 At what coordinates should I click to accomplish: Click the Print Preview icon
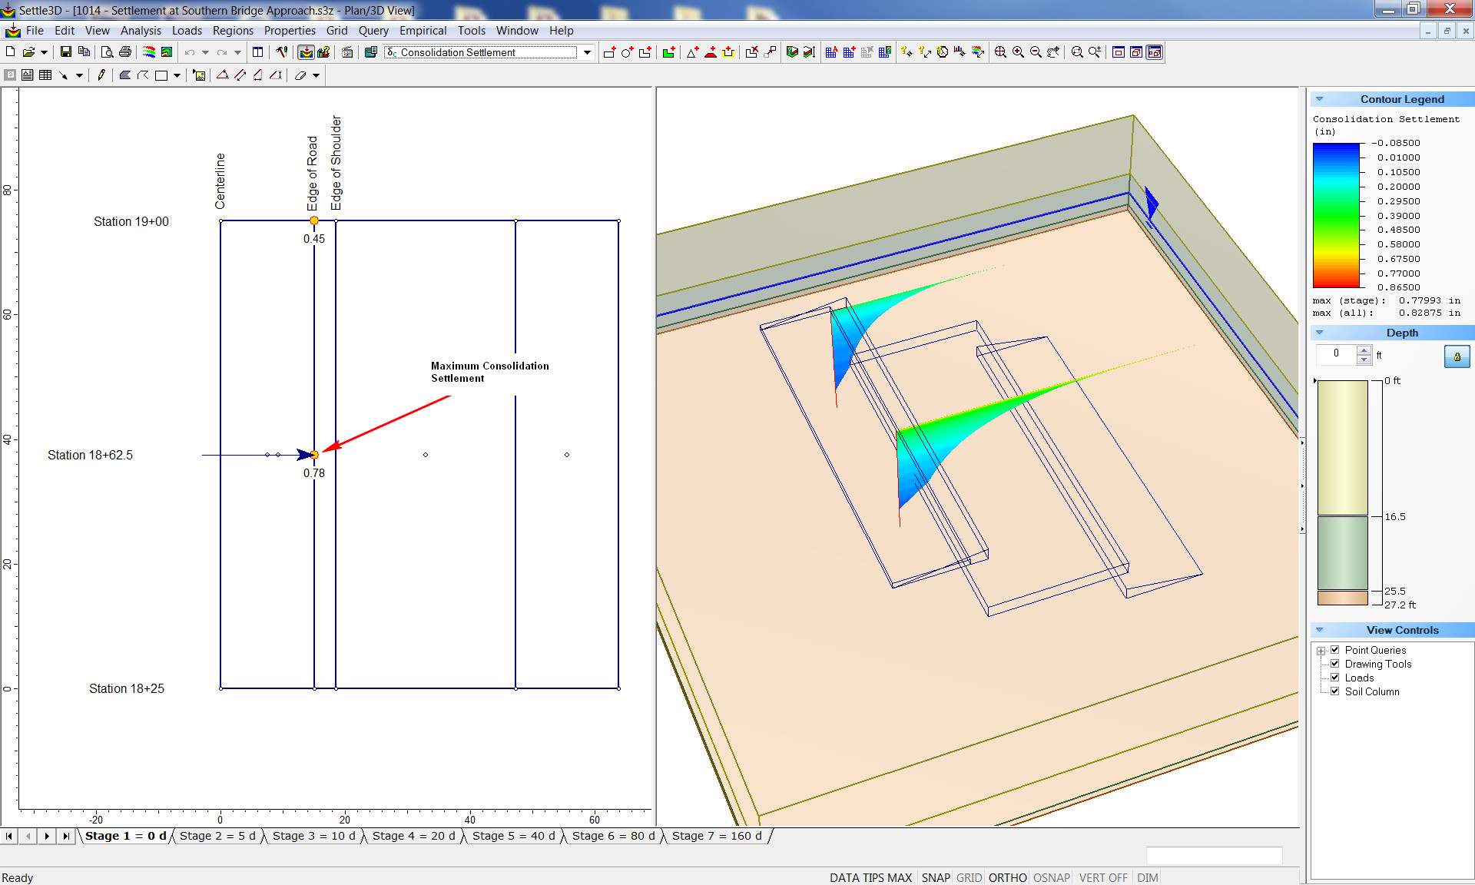pyautogui.click(x=107, y=52)
